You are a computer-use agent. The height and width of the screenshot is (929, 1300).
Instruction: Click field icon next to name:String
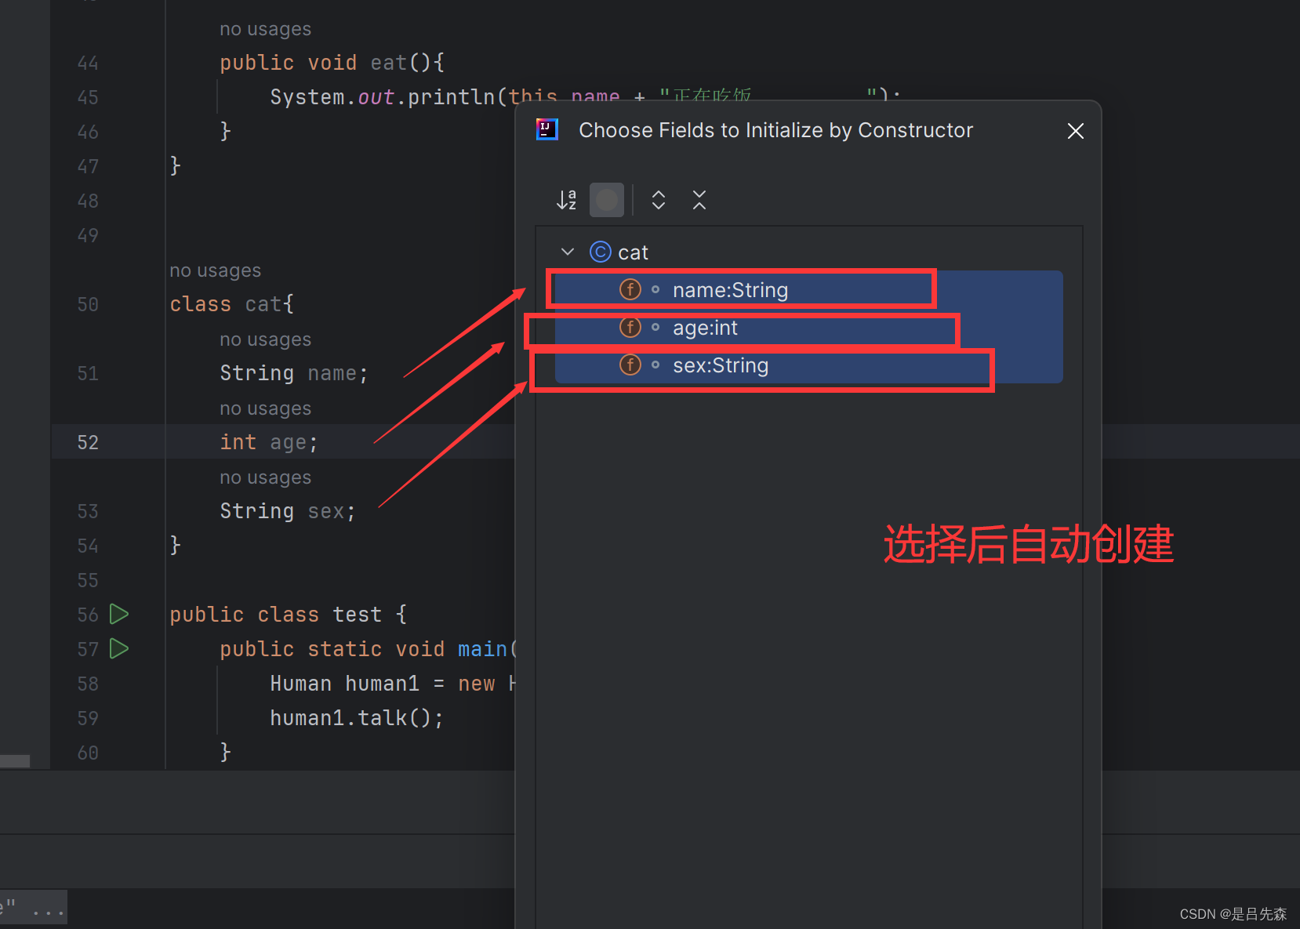(630, 289)
